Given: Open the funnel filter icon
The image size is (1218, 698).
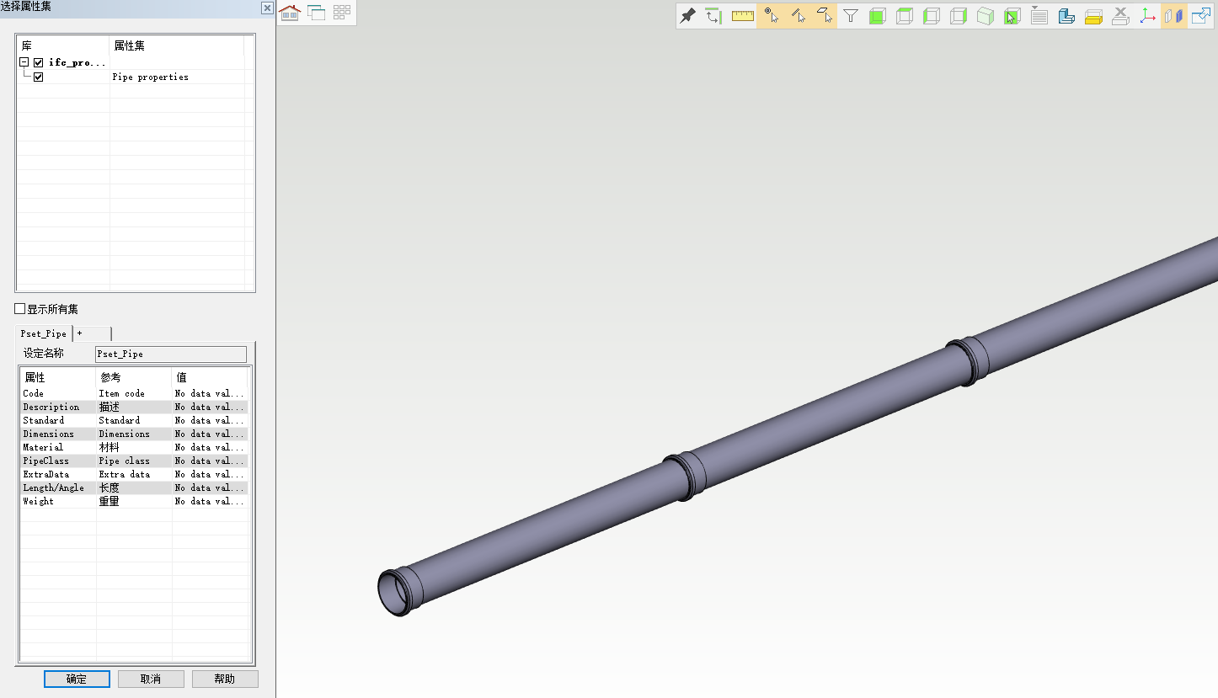Looking at the screenshot, I should coord(851,16).
